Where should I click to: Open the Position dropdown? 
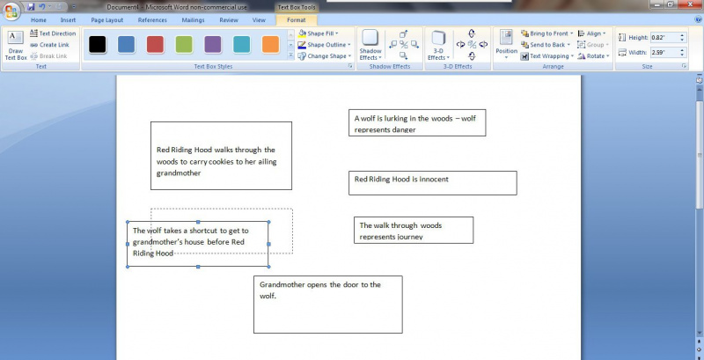507,46
